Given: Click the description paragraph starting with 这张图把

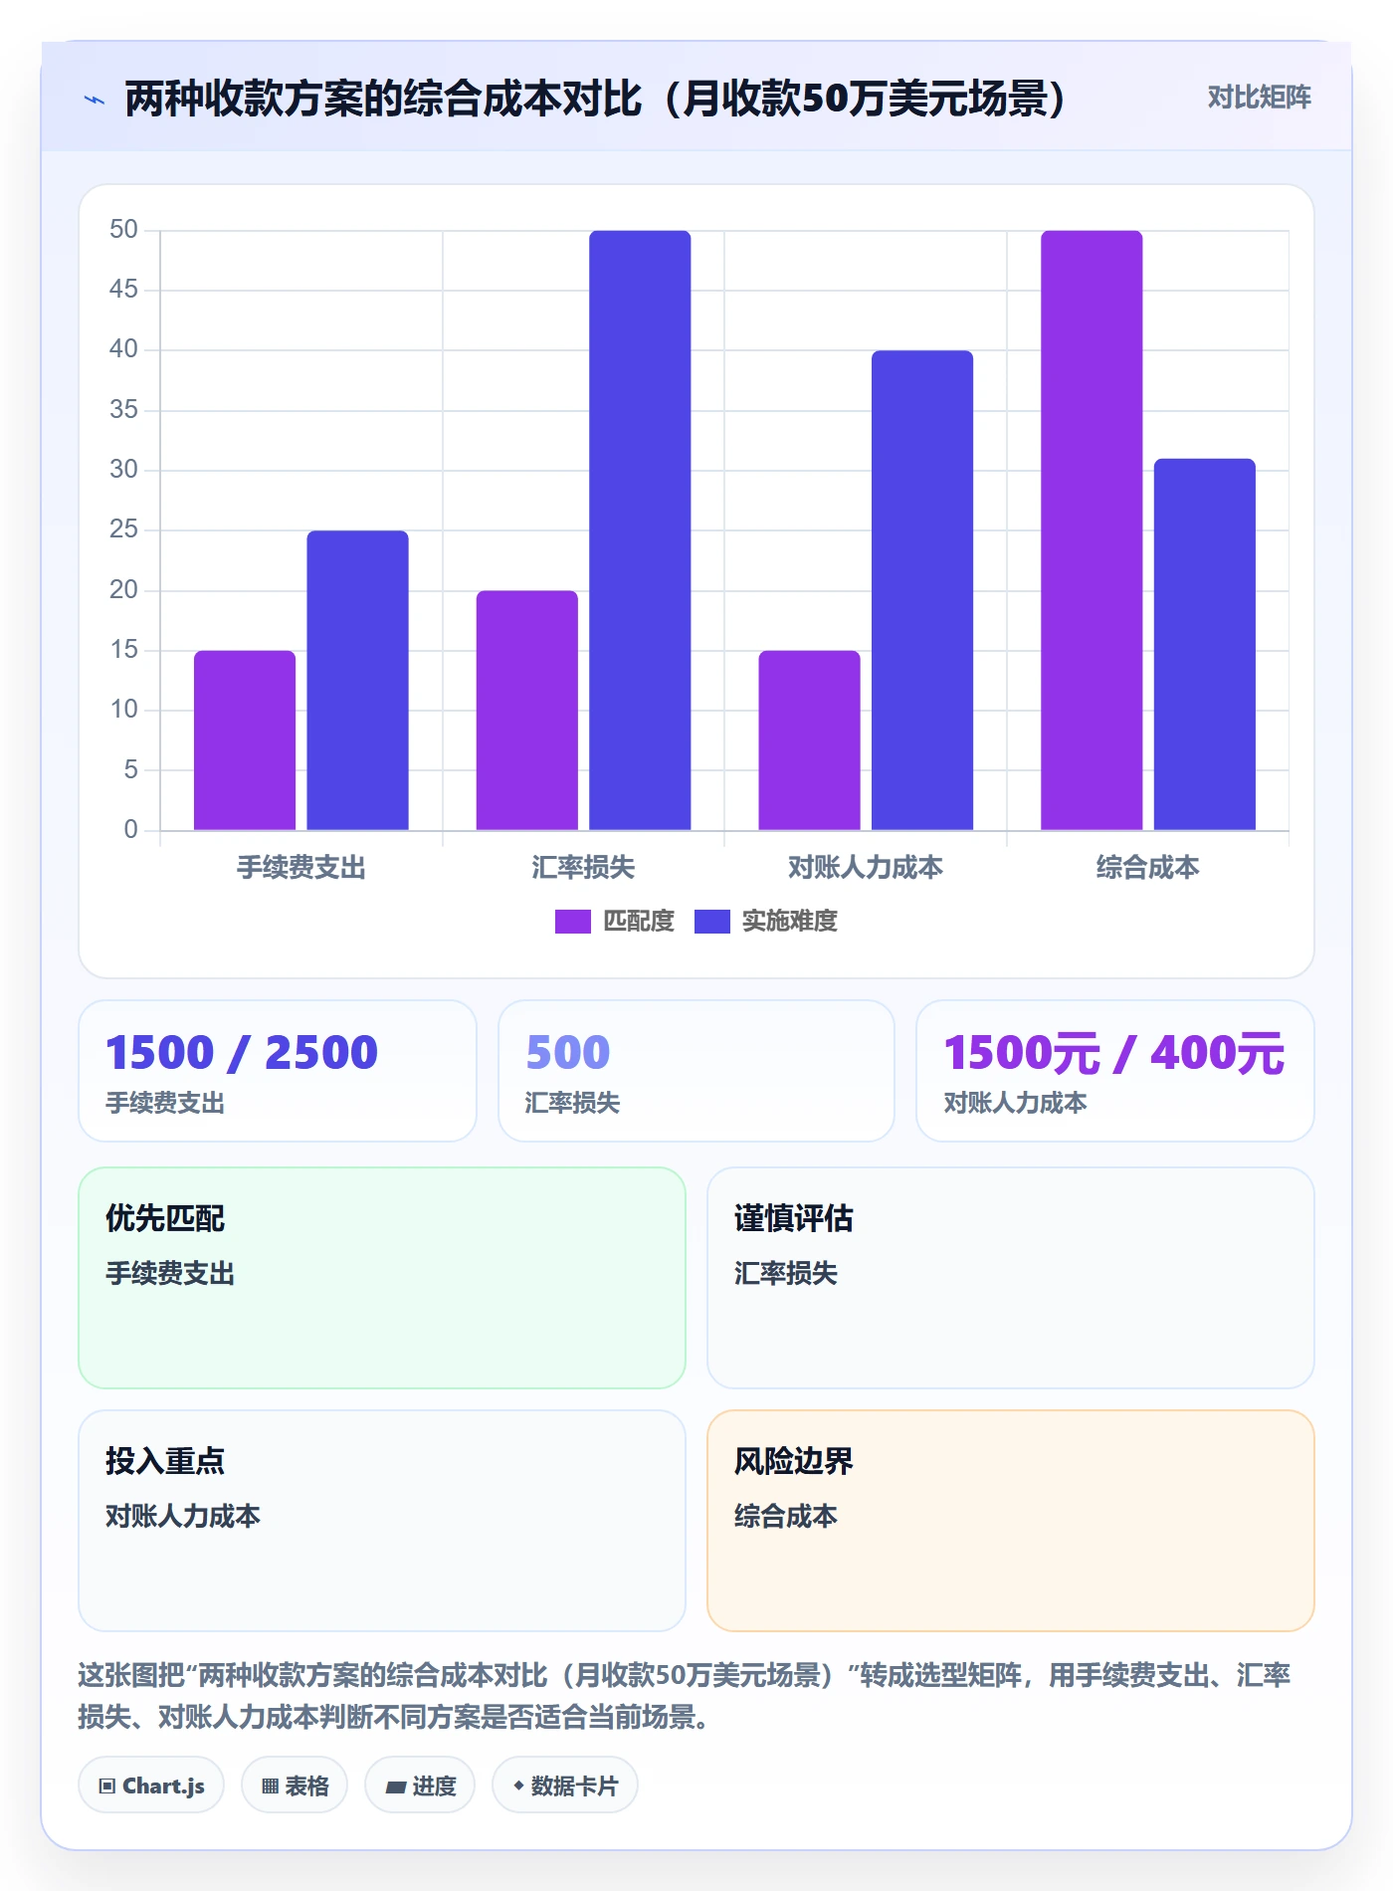Looking at the screenshot, I should coord(685,1696).
